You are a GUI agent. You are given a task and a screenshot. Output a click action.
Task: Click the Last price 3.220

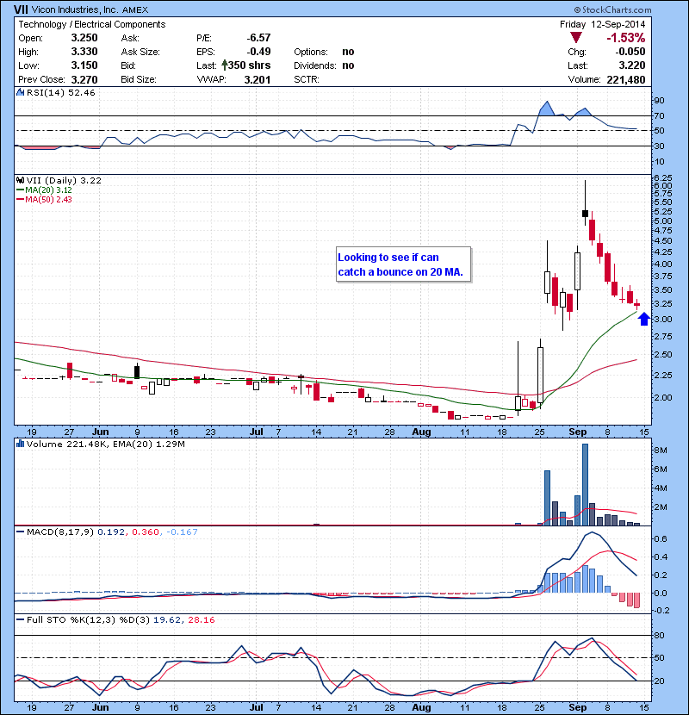632,65
